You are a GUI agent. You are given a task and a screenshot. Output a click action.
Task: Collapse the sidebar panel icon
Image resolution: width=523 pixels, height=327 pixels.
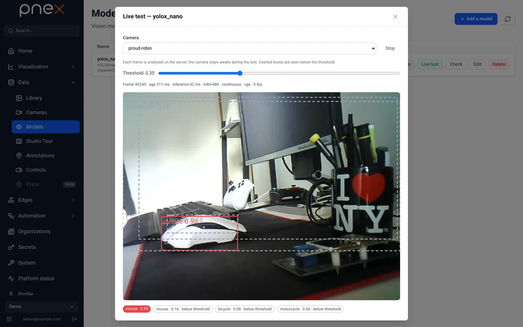coord(9,319)
